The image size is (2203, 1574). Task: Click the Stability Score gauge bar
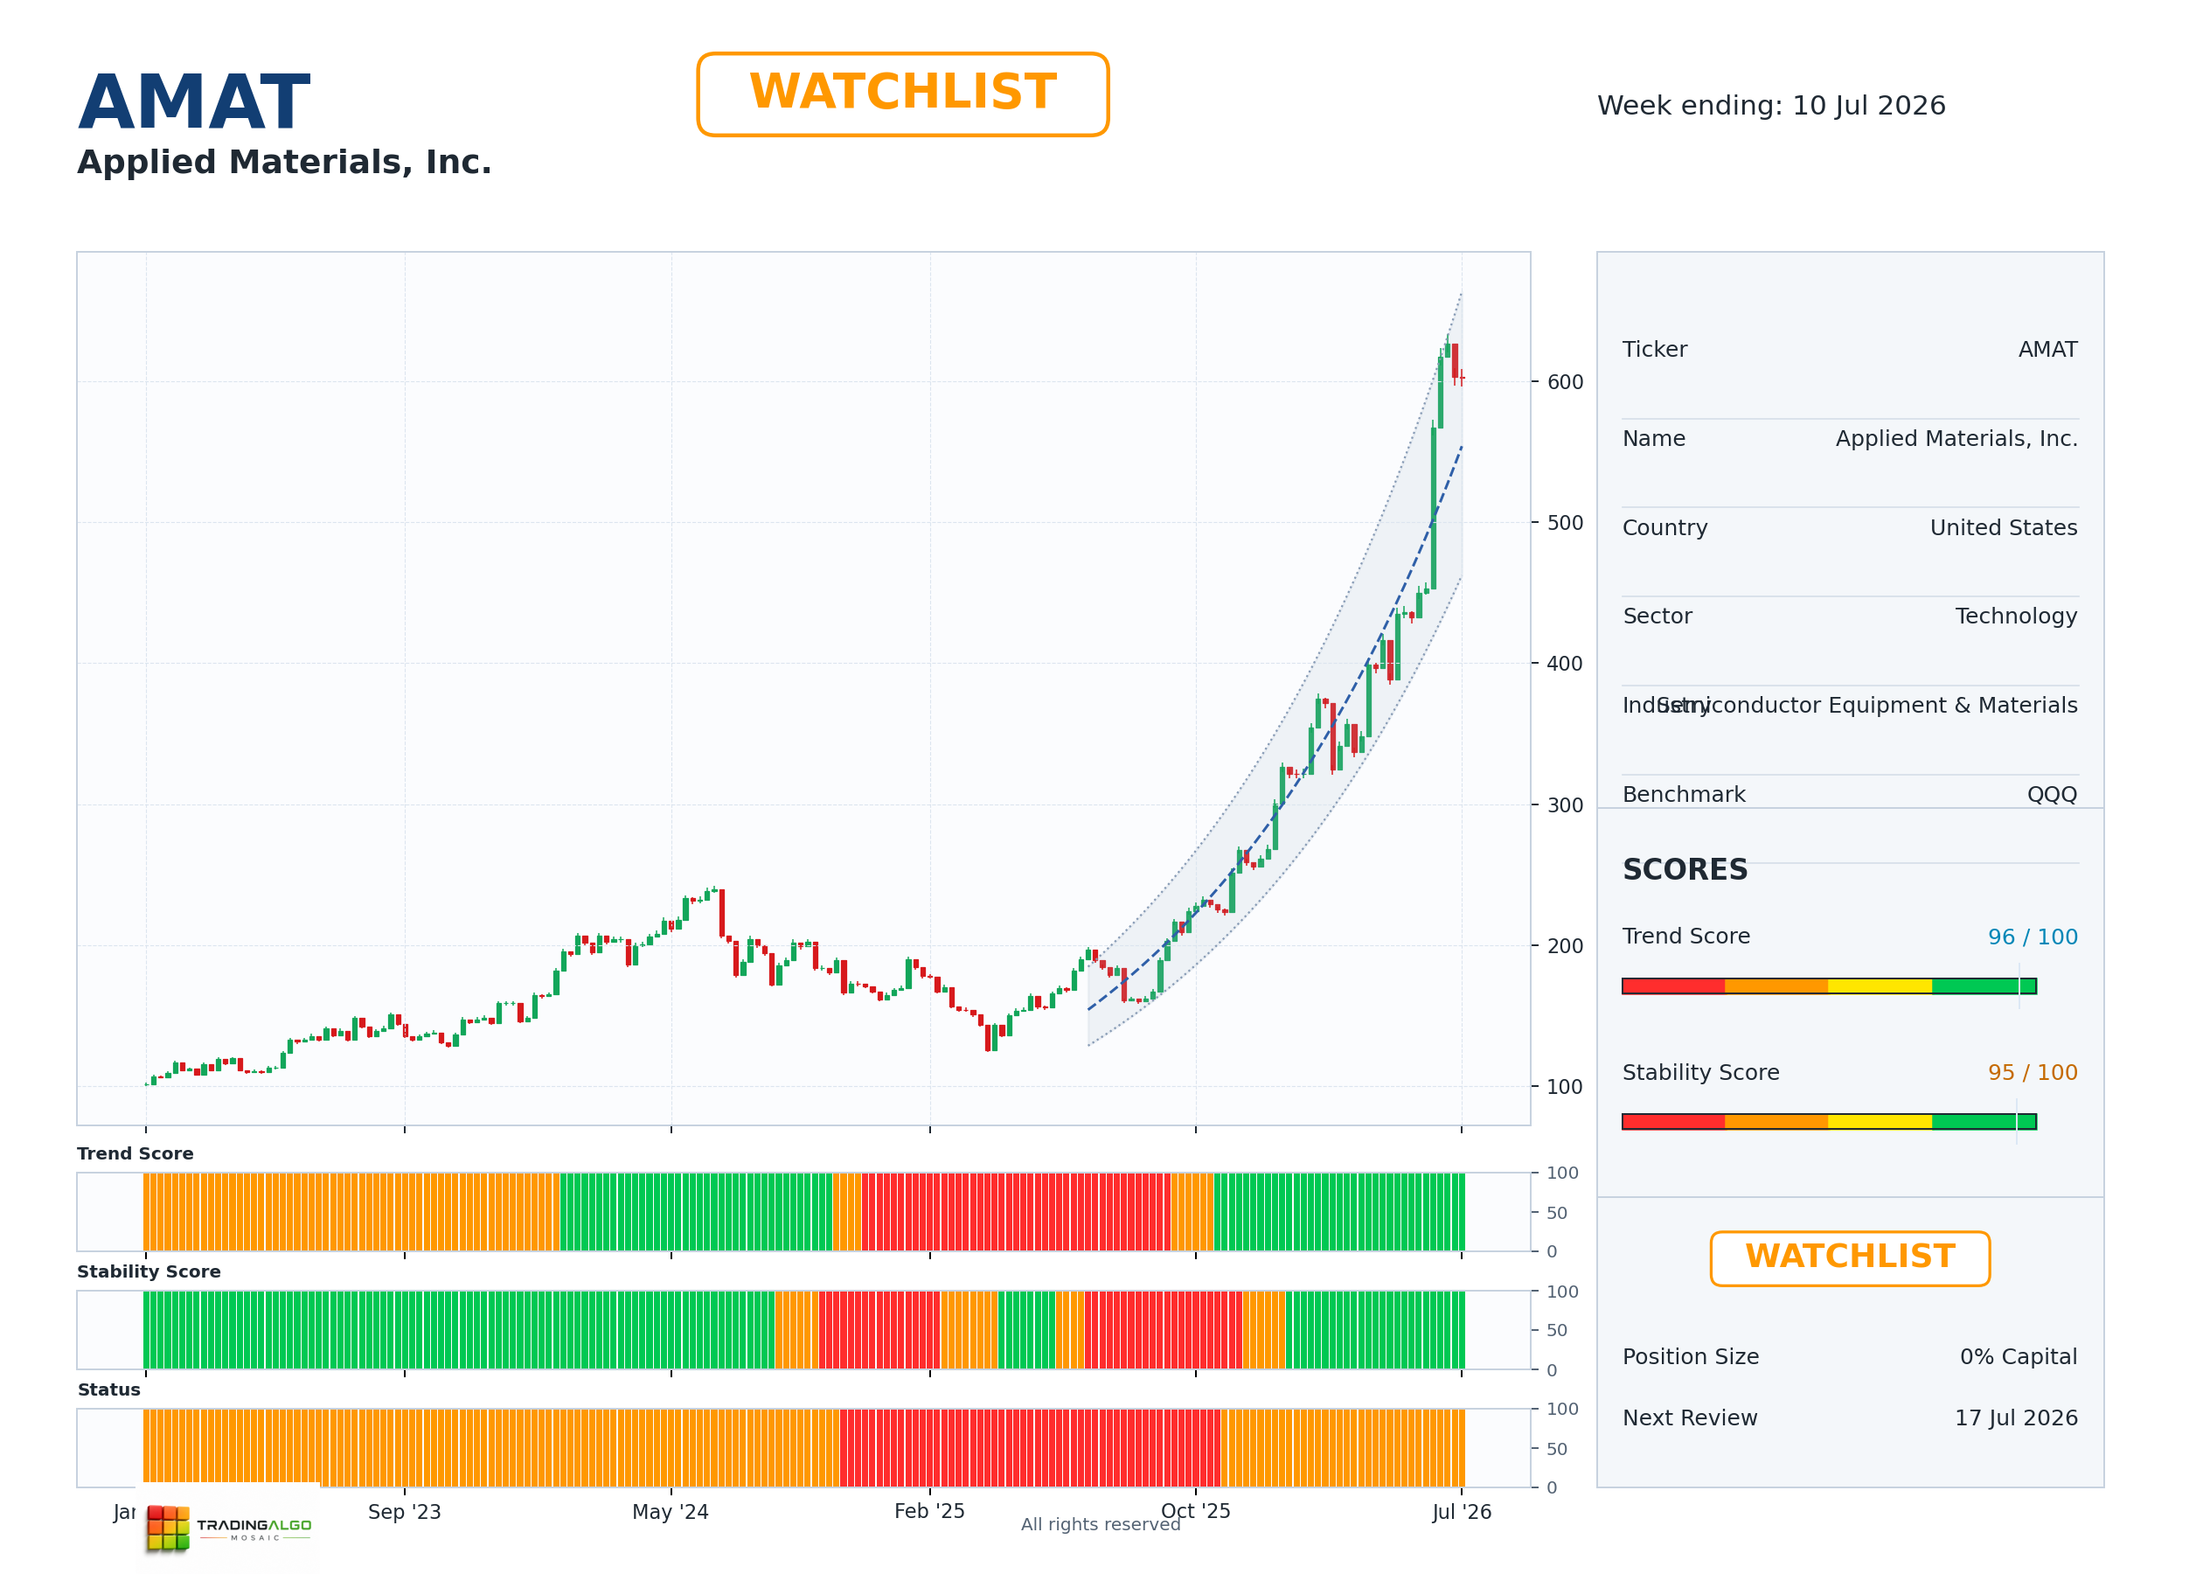(x=1829, y=1121)
